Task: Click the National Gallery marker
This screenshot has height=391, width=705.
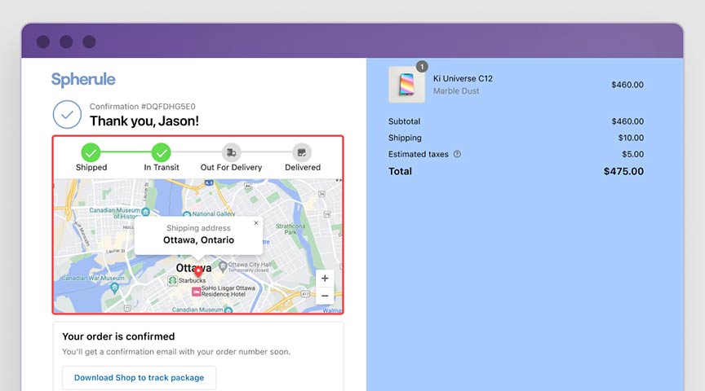Action: tap(187, 214)
